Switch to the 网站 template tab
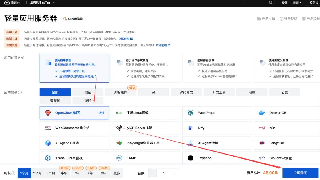Image resolution: width=320 pixels, height=180 pixels. point(88,92)
